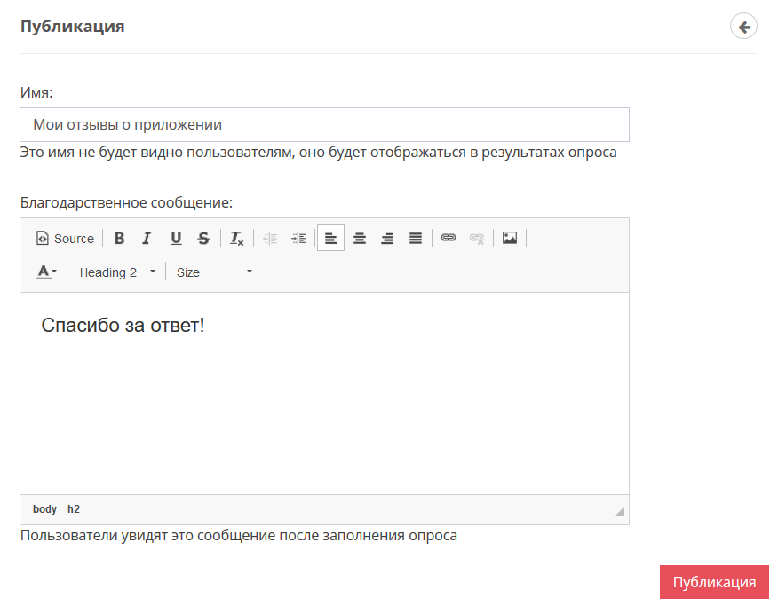
Task: Increase indent of the text
Action: pyautogui.click(x=298, y=239)
